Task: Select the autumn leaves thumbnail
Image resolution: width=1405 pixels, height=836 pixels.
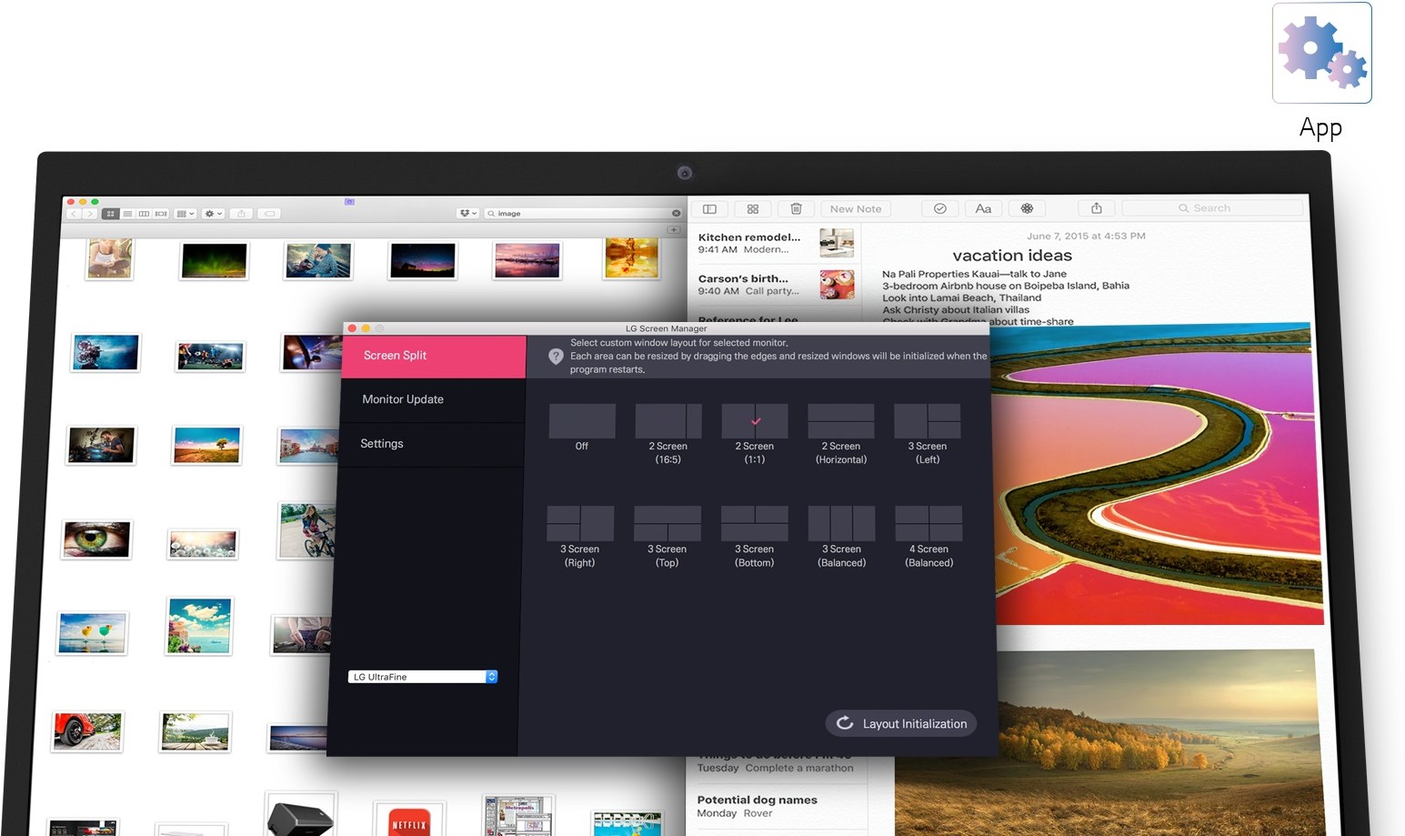Action: click(x=631, y=257)
